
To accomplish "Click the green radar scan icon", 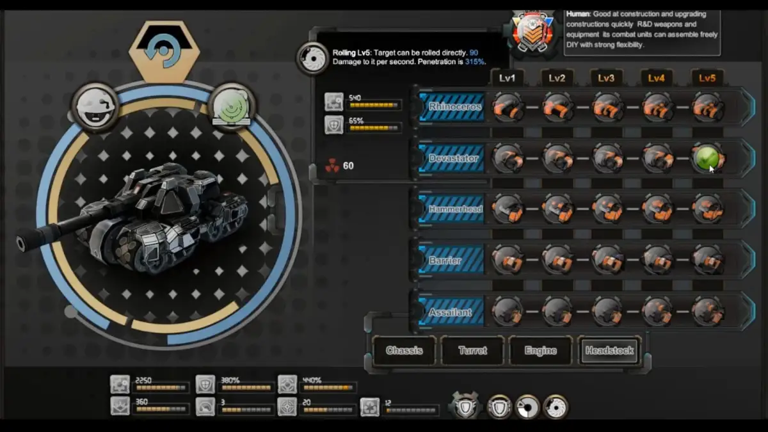I will (232, 106).
